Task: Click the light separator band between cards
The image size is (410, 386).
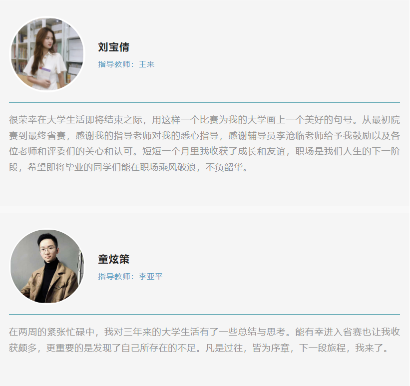Action: (205, 209)
